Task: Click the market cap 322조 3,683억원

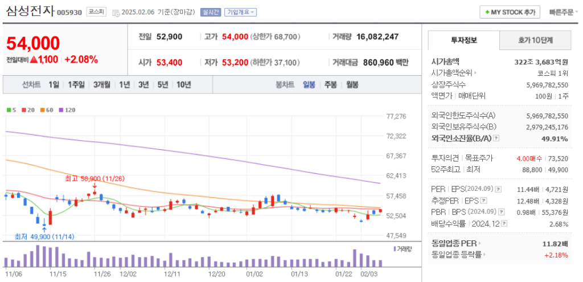Action: (x=540, y=62)
